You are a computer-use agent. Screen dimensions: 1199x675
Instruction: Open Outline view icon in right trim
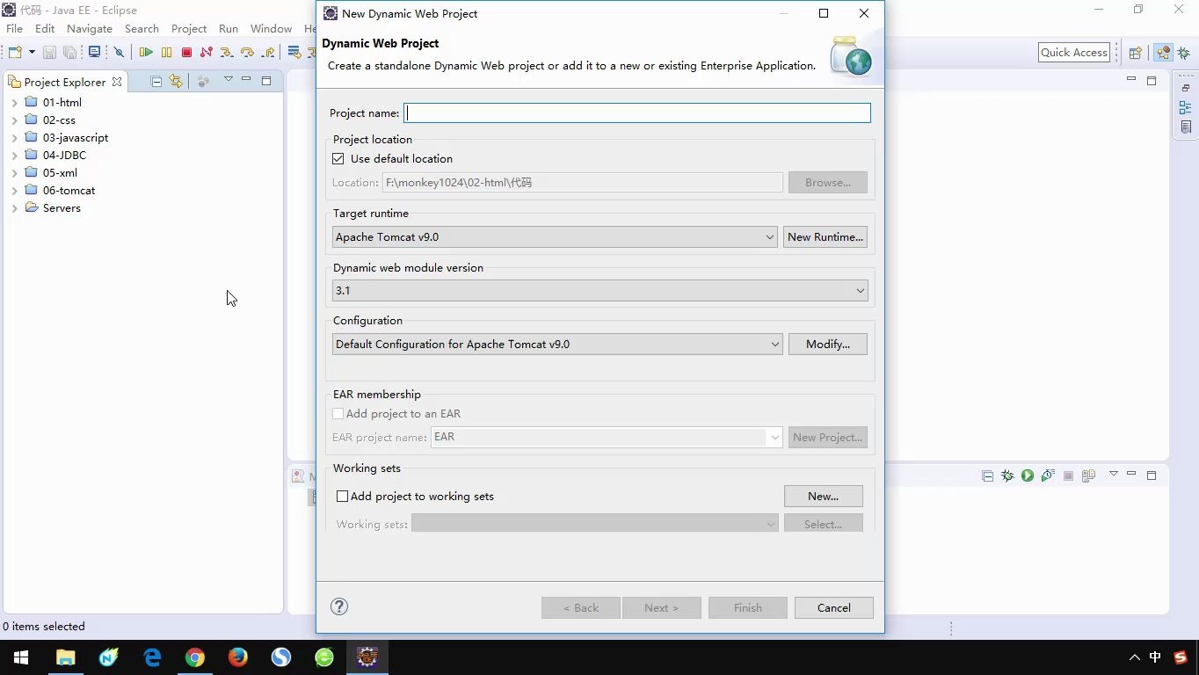(x=1185, y=107)
